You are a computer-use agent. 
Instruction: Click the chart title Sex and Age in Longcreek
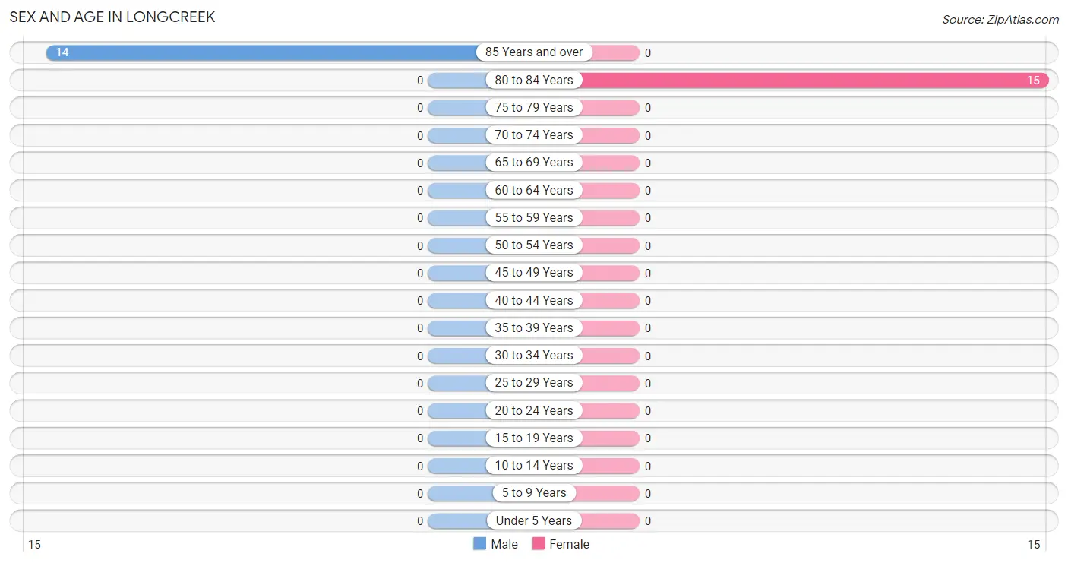point(112,17)
